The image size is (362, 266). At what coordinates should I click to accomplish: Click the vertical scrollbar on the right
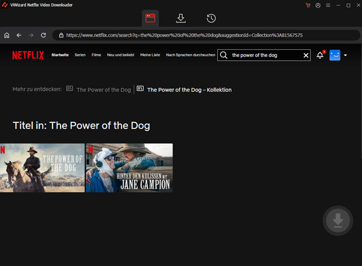coord(361,101)
